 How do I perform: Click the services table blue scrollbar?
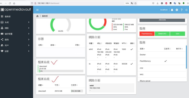click(x=186, y=57)
